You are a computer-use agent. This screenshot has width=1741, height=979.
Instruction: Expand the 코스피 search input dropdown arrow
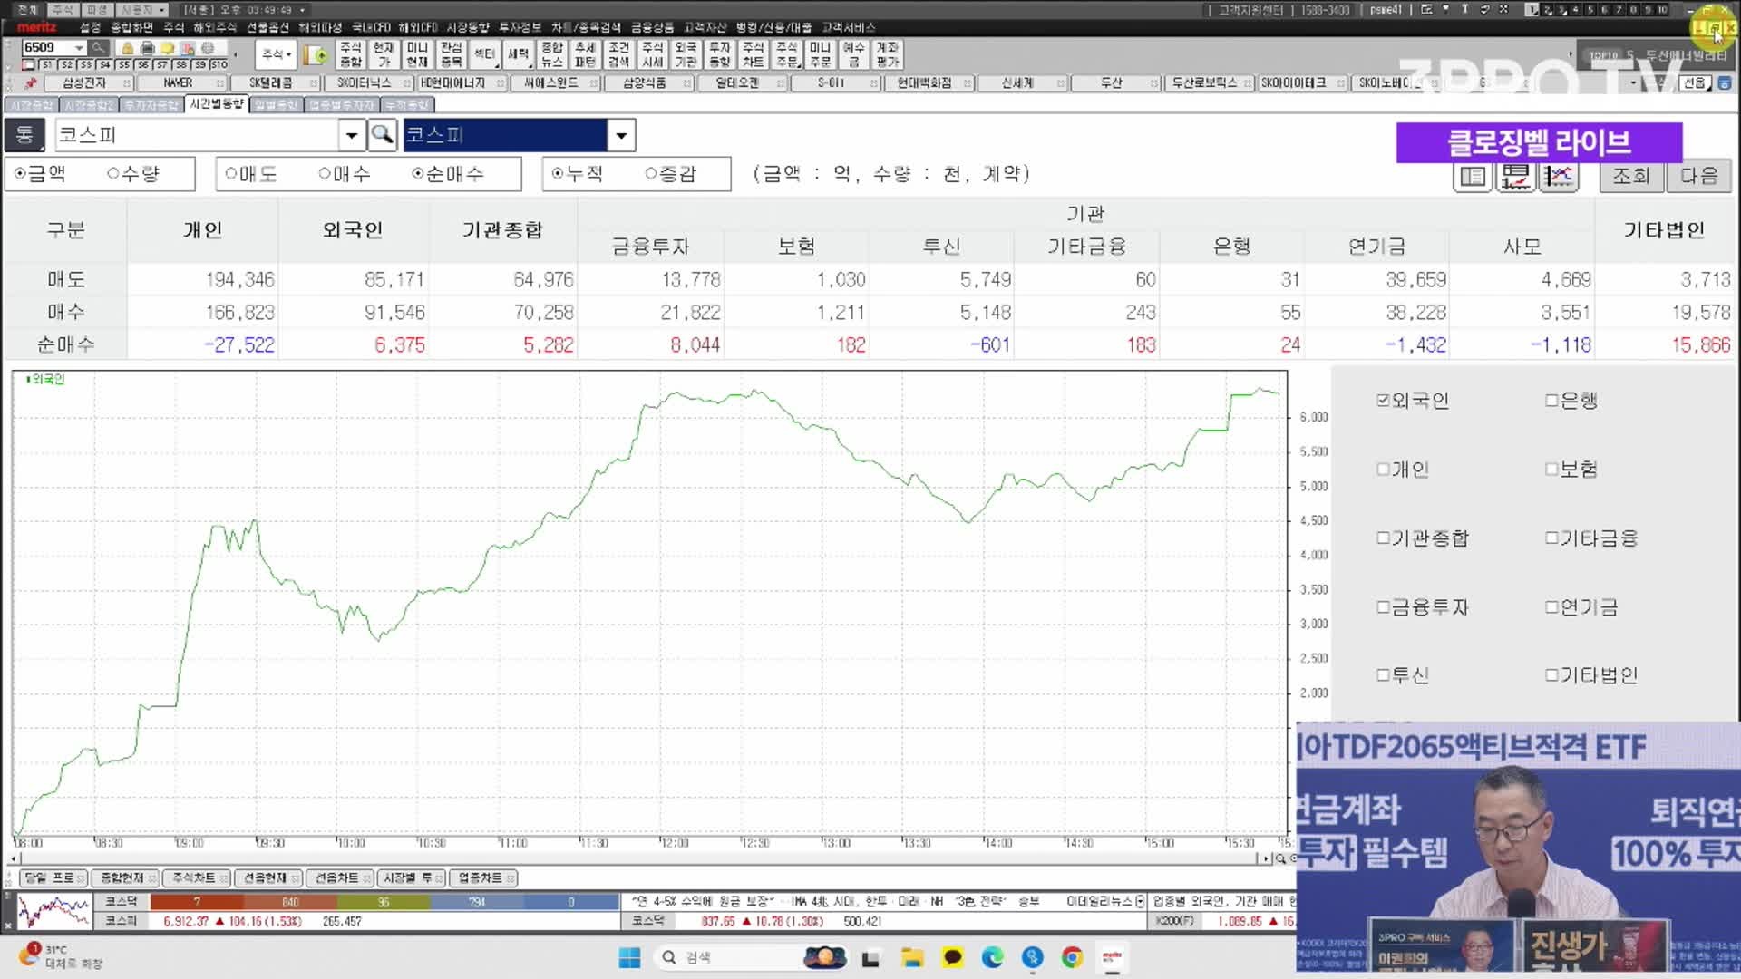click(351, 136)
